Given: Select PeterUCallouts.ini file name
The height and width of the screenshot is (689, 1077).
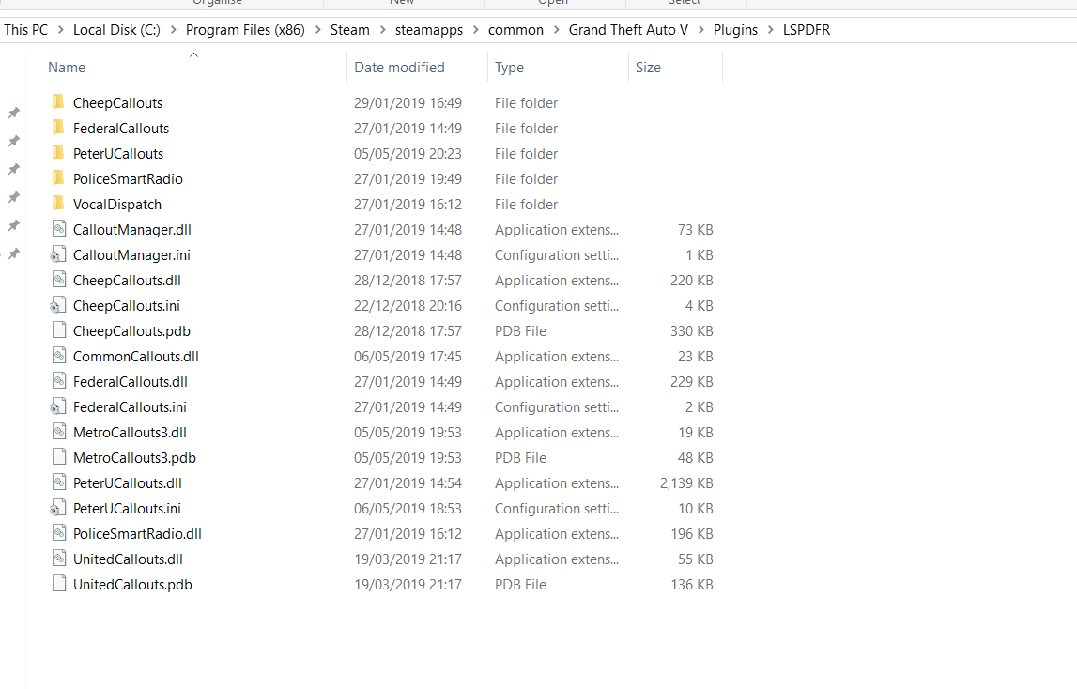Looking at the screenshot, I should point(127,509).
